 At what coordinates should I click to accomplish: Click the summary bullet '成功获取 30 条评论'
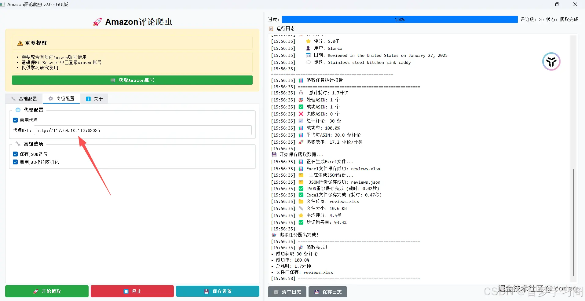[297, 254]
